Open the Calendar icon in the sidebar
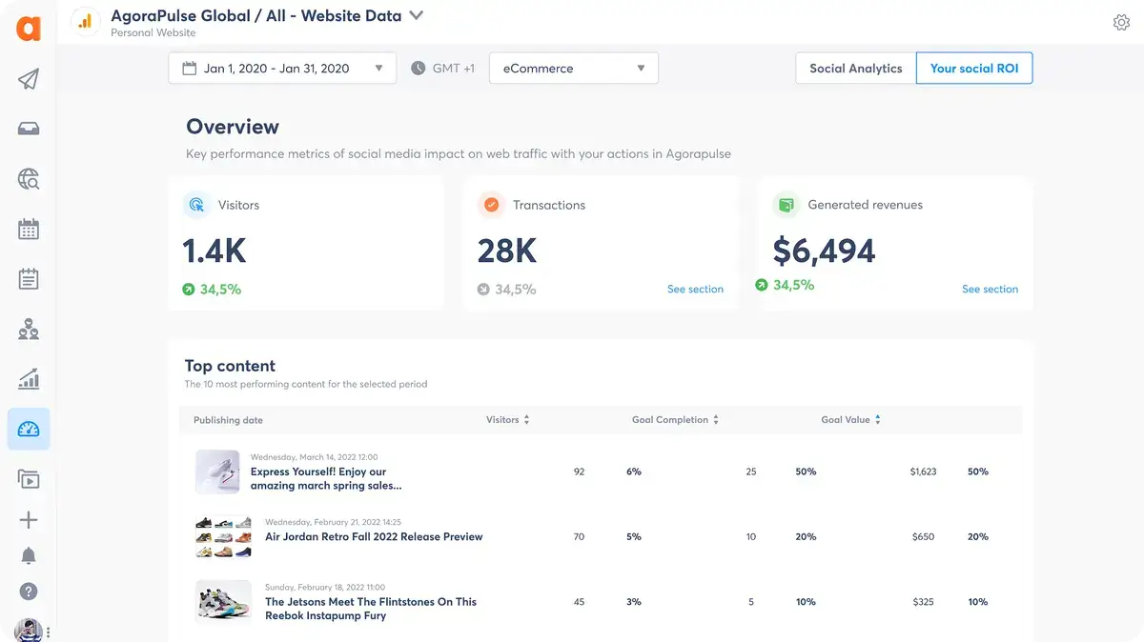1144x642 pixels. (28, 229)
